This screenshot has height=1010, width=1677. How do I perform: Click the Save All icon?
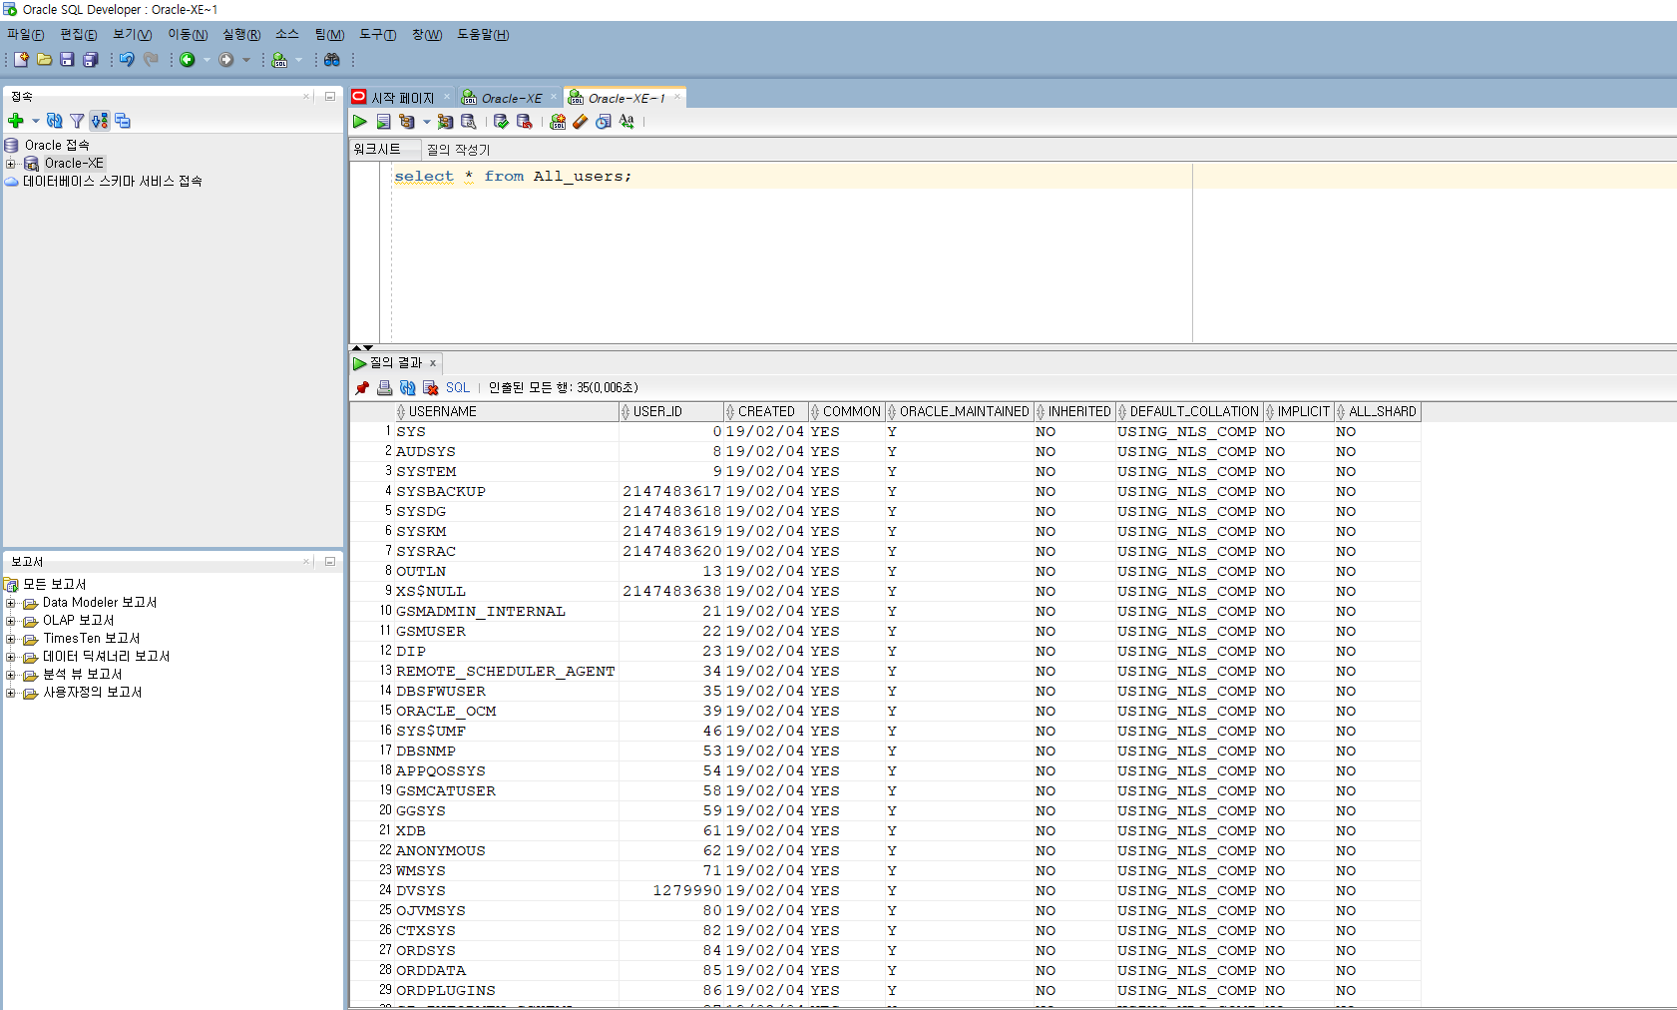[90, 60]
